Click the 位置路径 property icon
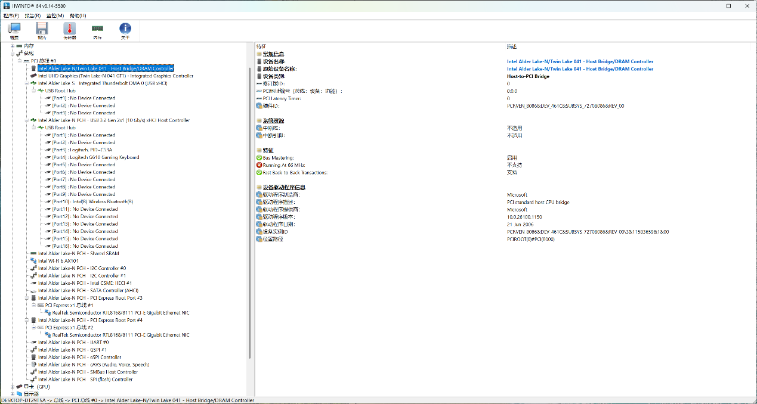 click(x=259, y=239)
